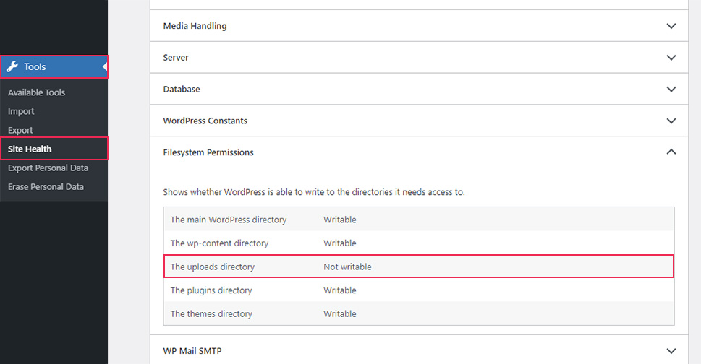Go to the Export page
Viewport: 701px width, 364px height.
pos(20,130)
